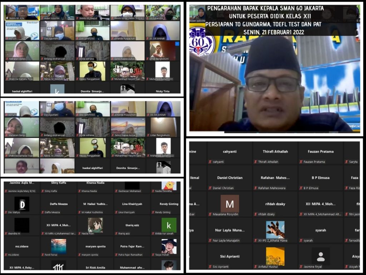The width and height of the screenshot is (366, 275).
Task: Open the blue more-options button on Lintar Bengkubumi's tile
Action: (x=178, y=43)
